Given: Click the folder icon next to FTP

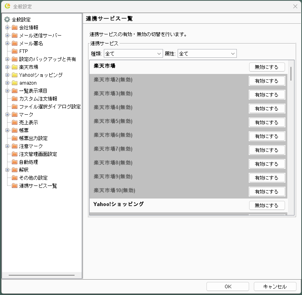Looking at the screenshot, I should (15, 51).
